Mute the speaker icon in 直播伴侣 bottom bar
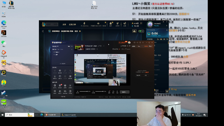This screenshot has width=224, height=126. pos(93,91)
